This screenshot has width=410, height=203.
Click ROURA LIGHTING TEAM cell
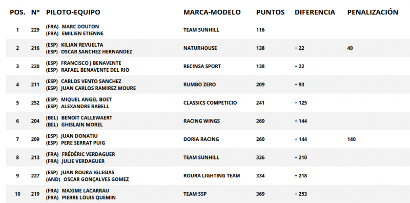(212, 176)
